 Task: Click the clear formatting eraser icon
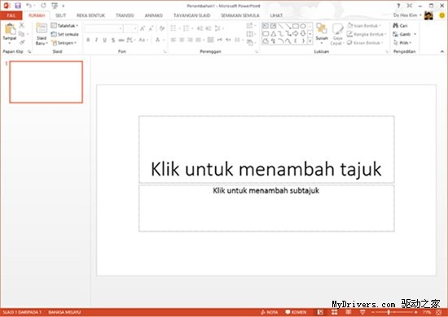click(x=162, y=28)
